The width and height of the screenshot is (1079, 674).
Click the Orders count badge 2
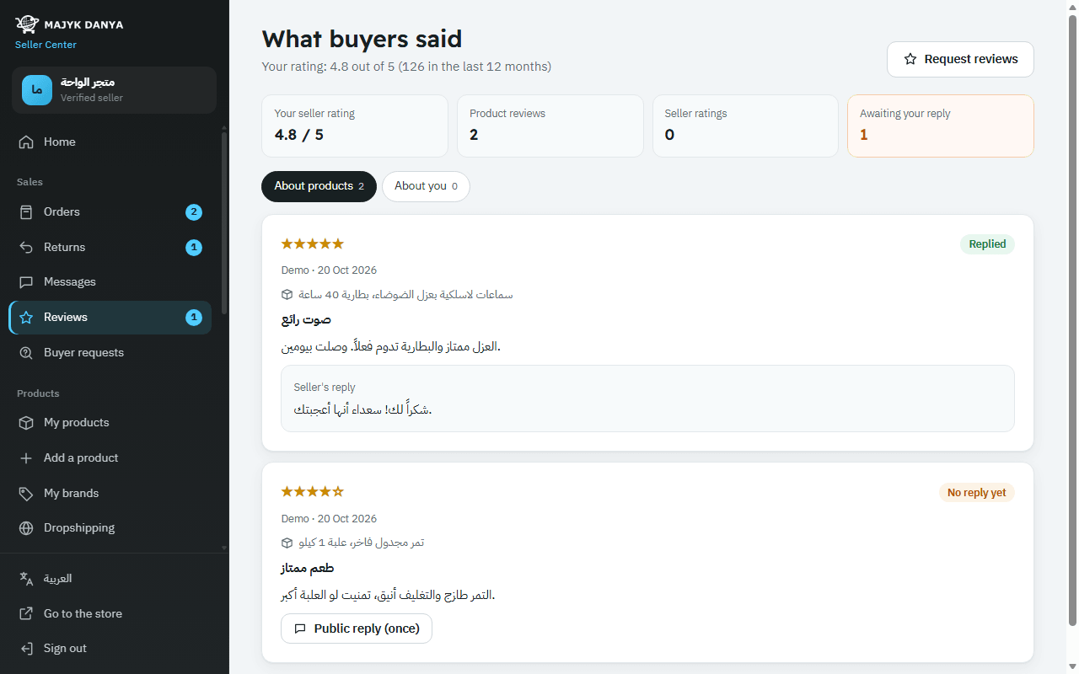[x=194, y=212]
